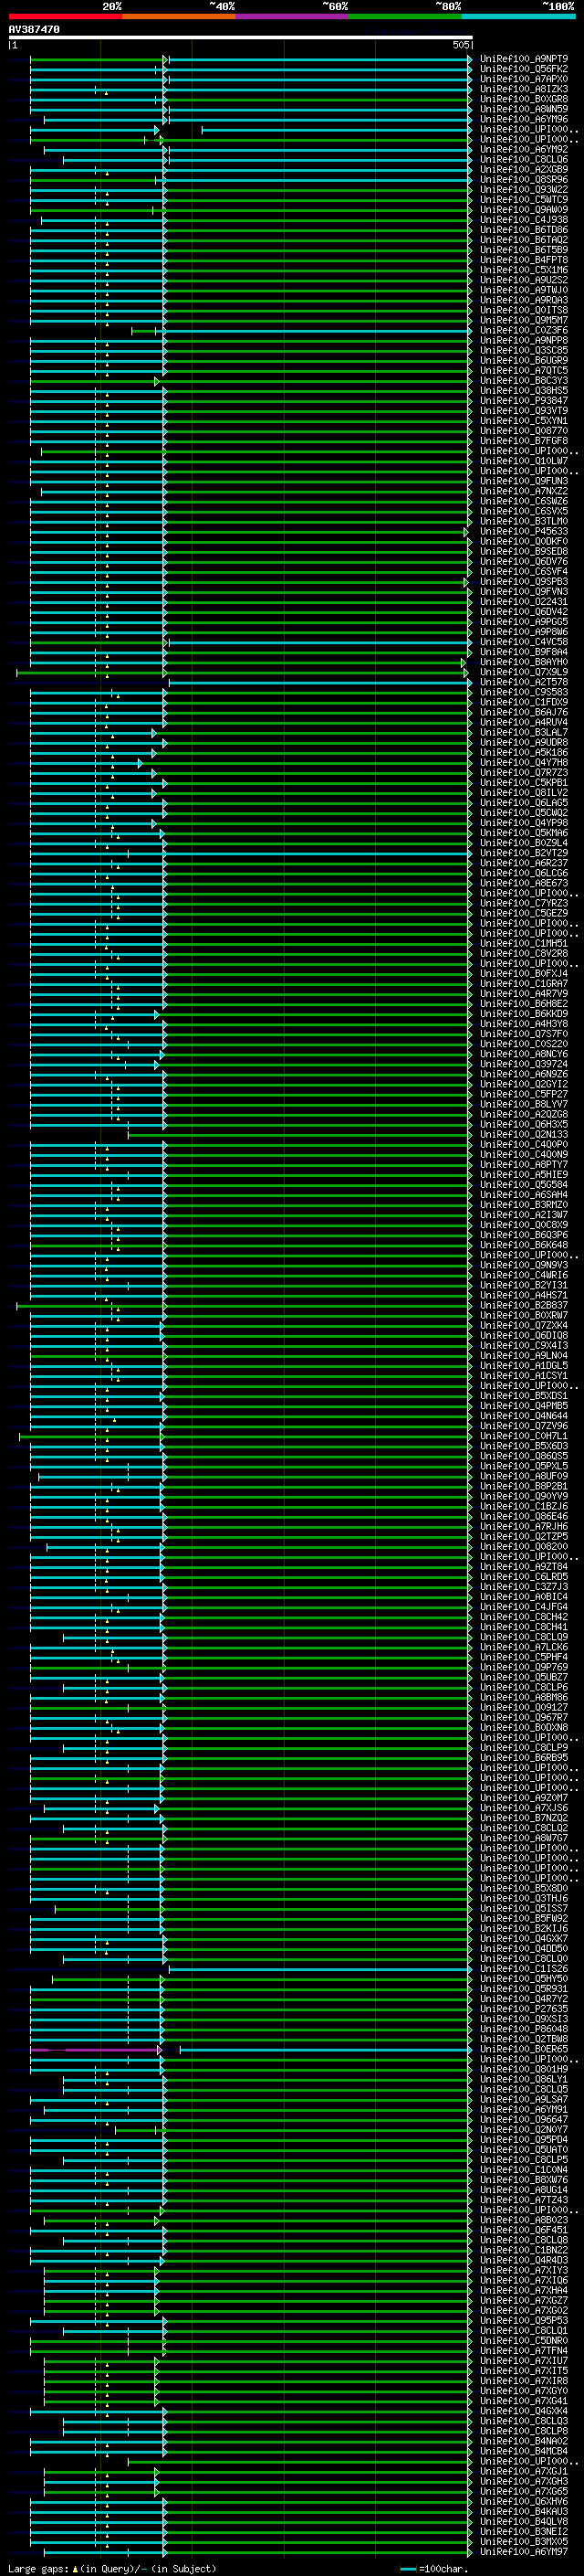Viewport: 584px width, 2576px height.
Task: Open hit UniRef100_C5WTC9
Action: (524, 200)
